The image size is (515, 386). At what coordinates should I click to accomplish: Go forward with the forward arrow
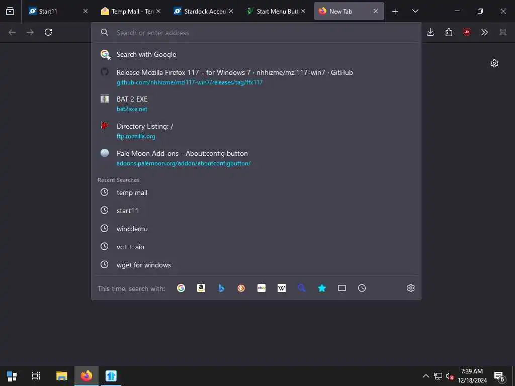(30, 32)
